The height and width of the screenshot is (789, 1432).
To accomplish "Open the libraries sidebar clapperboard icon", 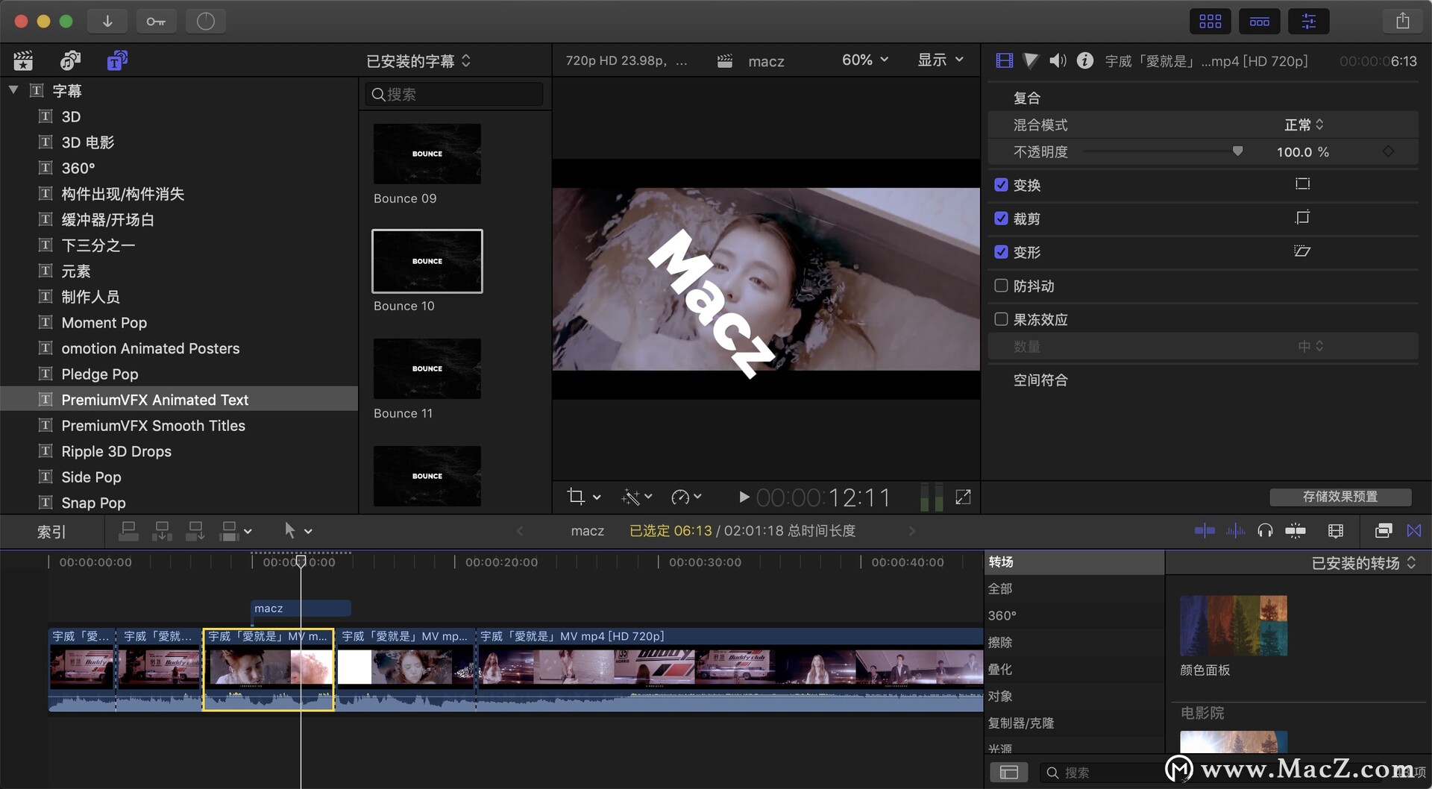I will [x=23, y=60].
